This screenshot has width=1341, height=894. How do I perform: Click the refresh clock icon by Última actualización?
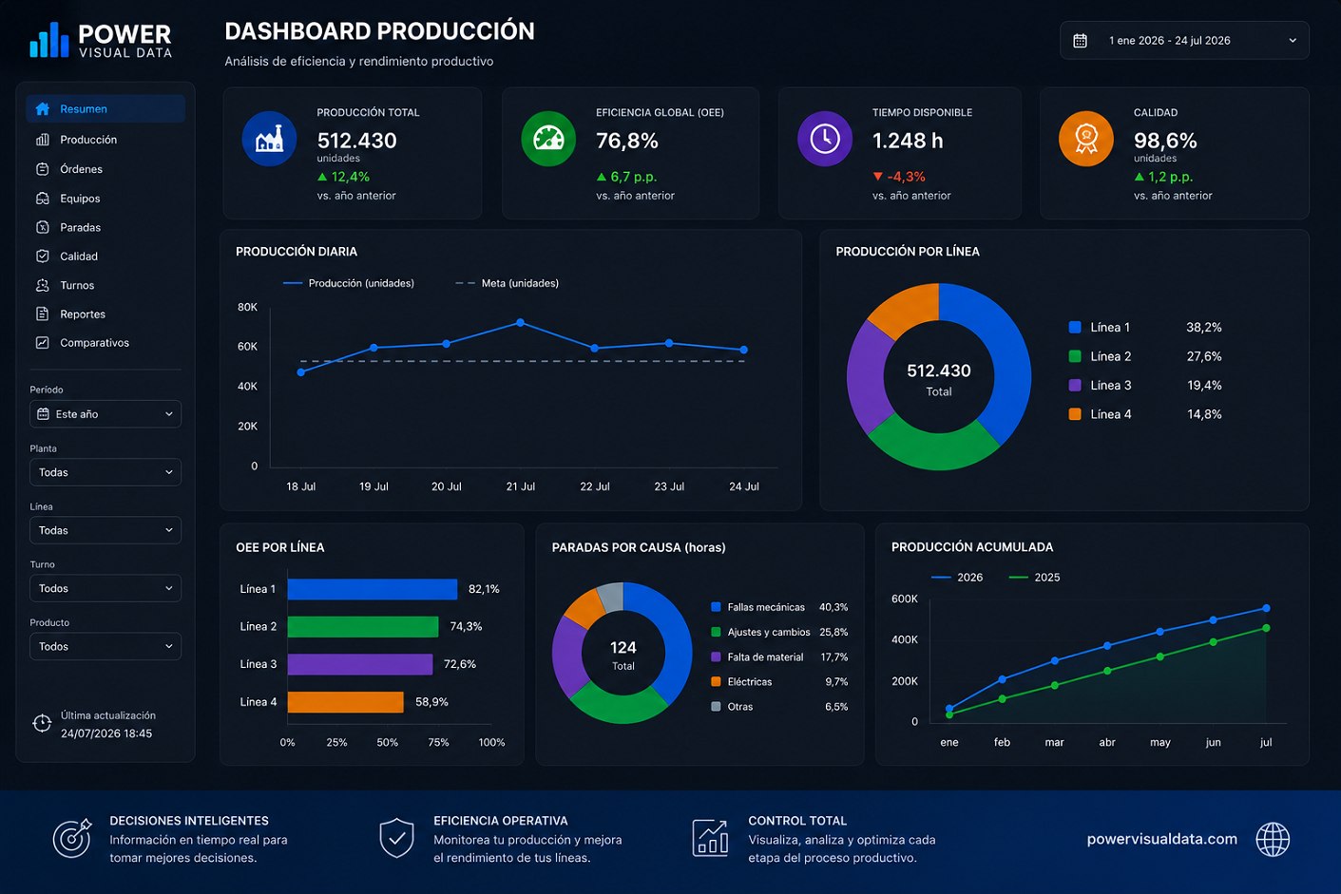click(x=42, y=723)
